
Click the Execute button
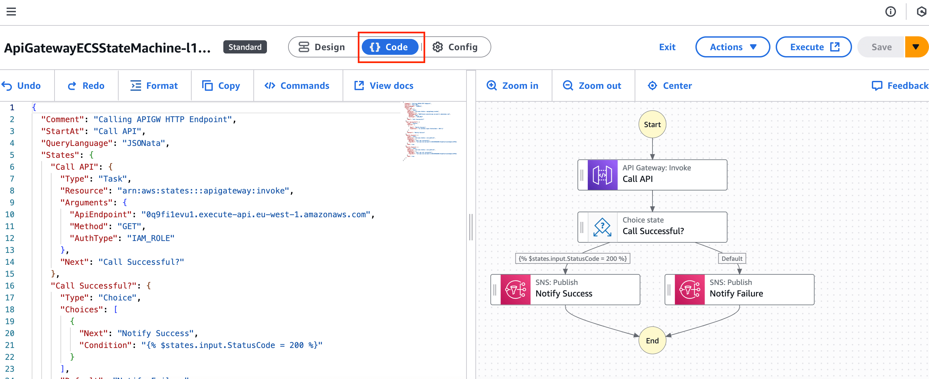click(814, 47)
